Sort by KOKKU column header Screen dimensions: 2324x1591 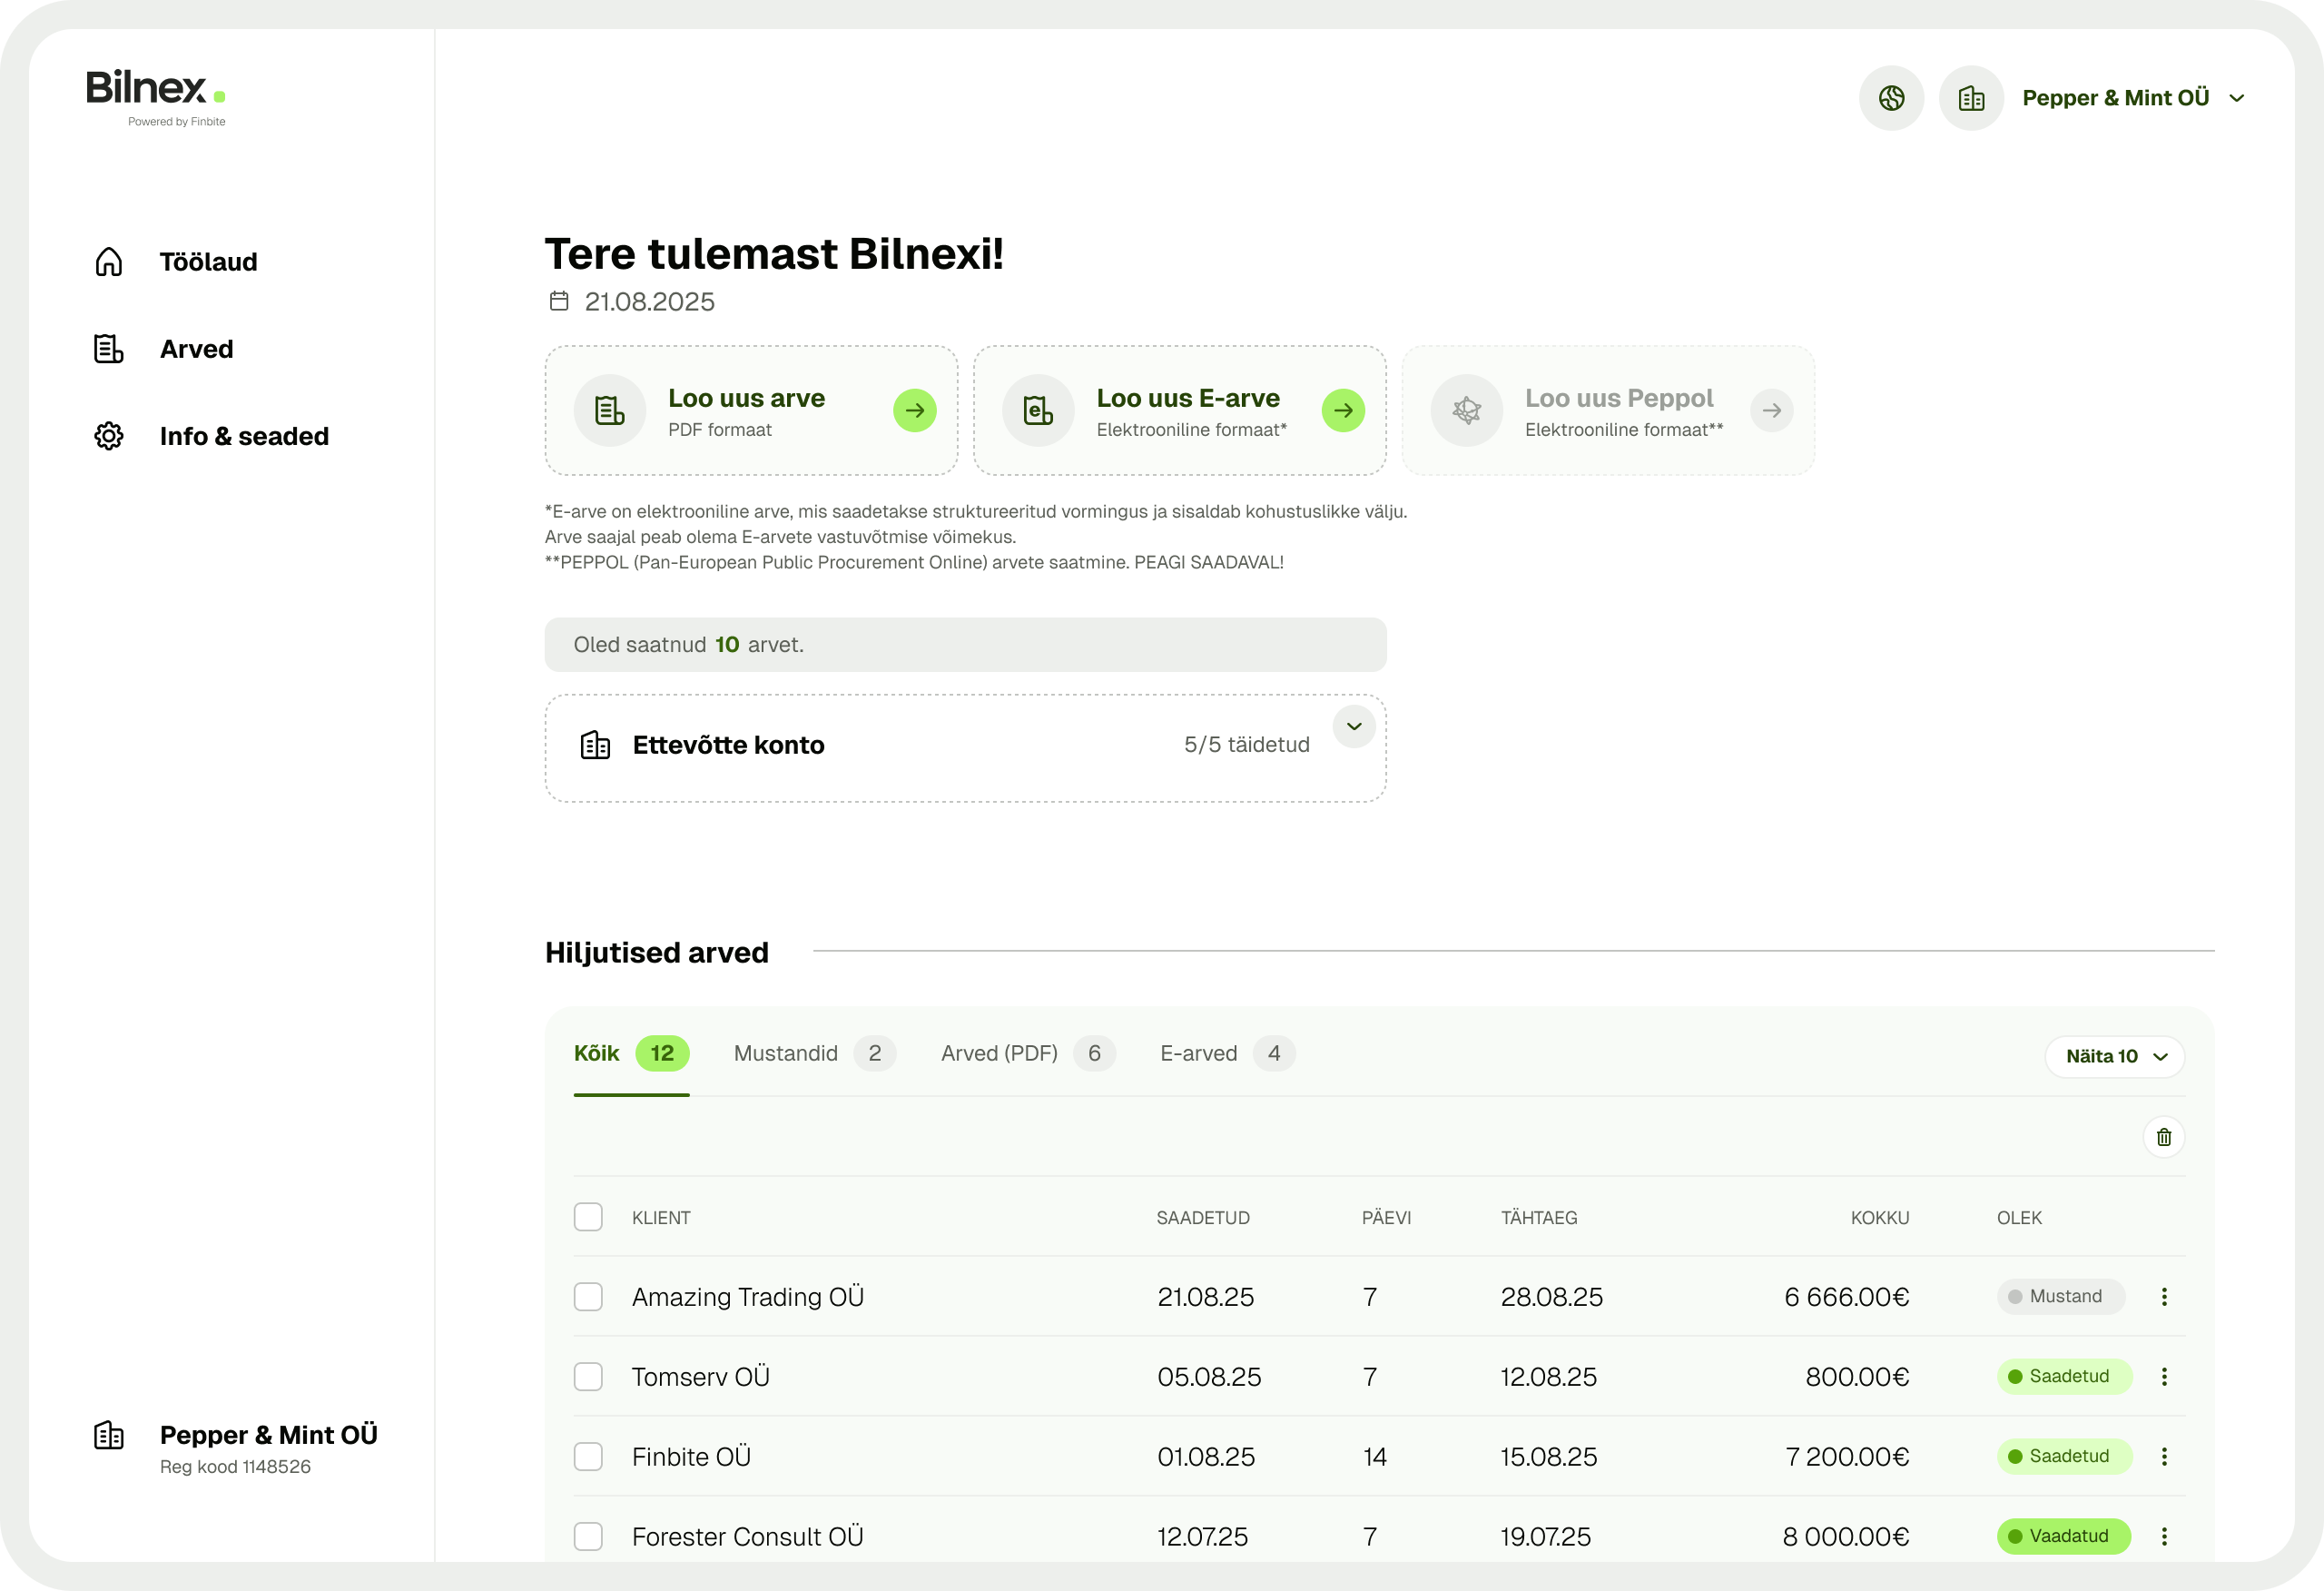(1880, 1218)
